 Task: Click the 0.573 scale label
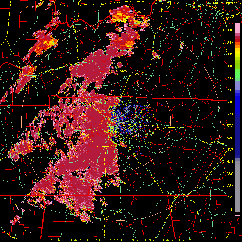coord(228,126)
